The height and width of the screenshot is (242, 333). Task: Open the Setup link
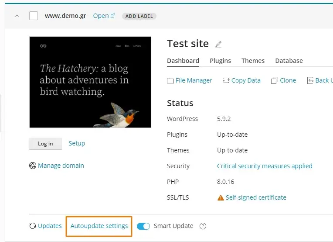(x=77, y=143)
